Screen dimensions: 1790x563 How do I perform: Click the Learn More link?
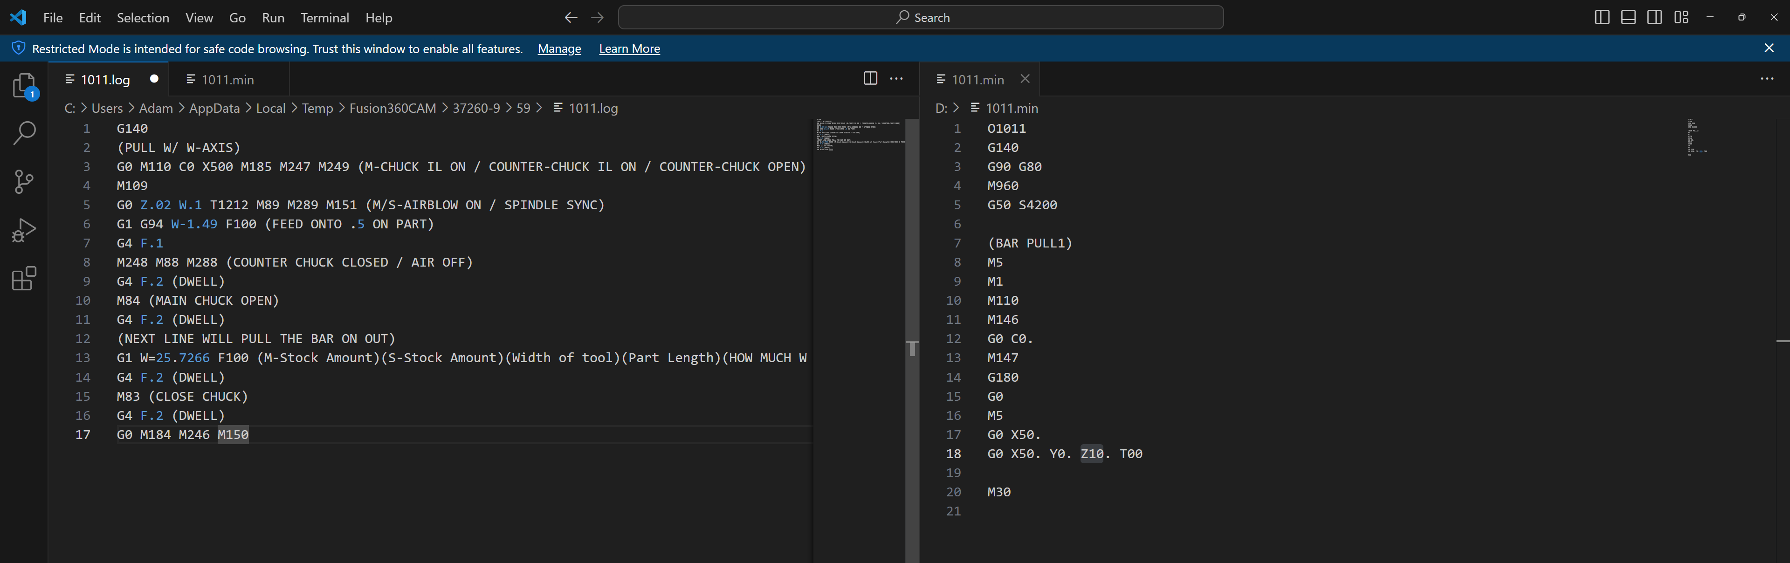tap(629, 48)
